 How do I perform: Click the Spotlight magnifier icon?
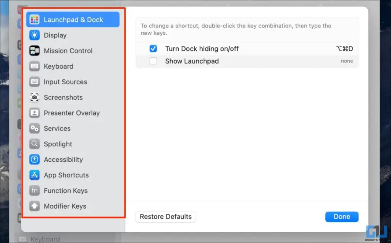[x=35, y=144]
